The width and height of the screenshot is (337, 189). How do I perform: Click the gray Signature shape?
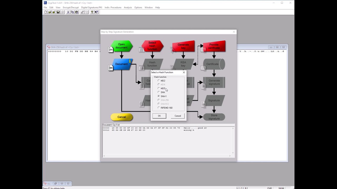(214, 100)
